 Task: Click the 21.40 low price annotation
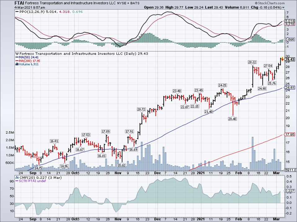point(209,111)
